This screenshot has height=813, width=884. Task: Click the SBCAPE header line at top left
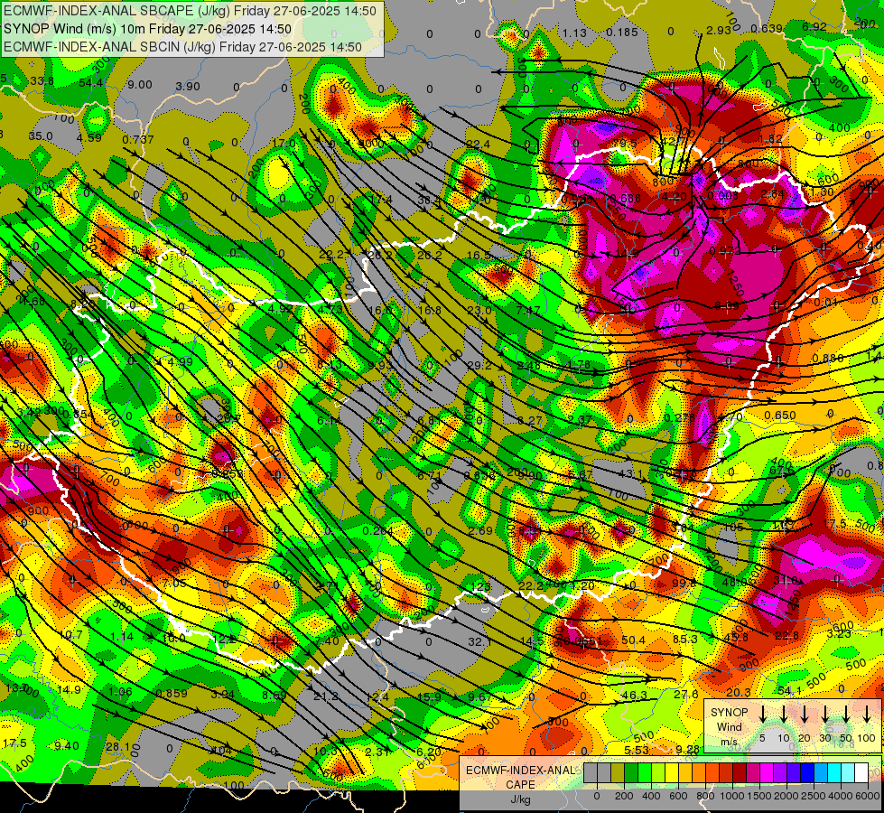point(190,11)
